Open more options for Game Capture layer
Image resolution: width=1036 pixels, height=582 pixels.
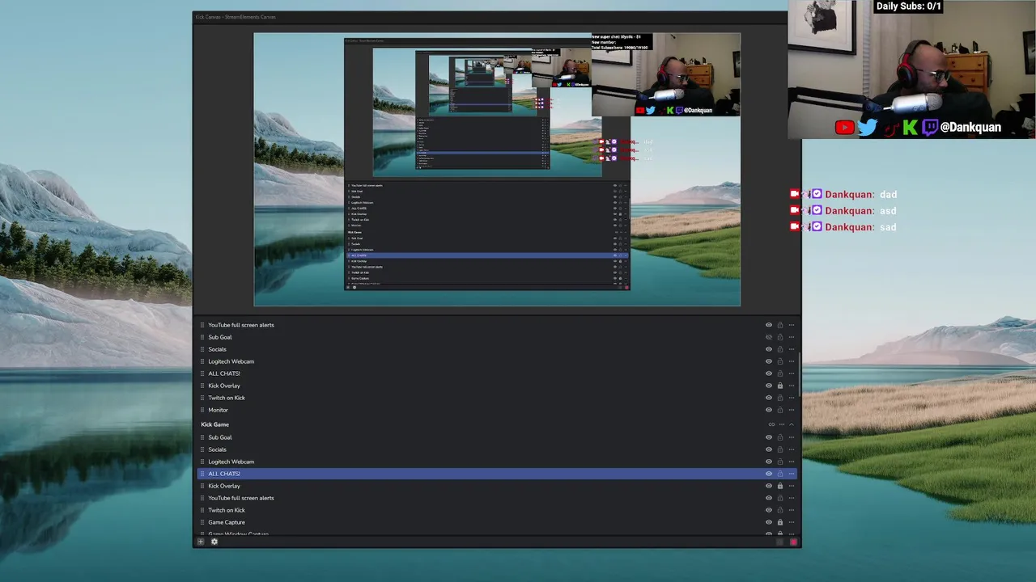[792, 522]
